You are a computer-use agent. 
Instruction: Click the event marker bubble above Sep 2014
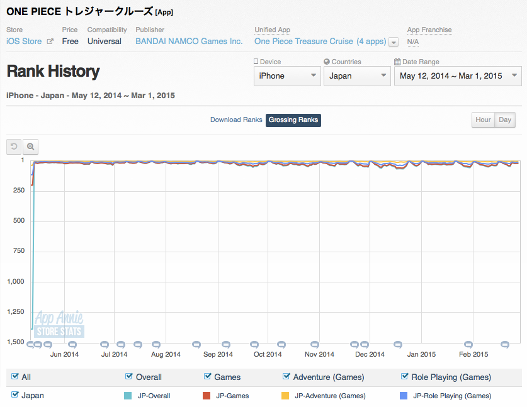[x=226, y=345]
